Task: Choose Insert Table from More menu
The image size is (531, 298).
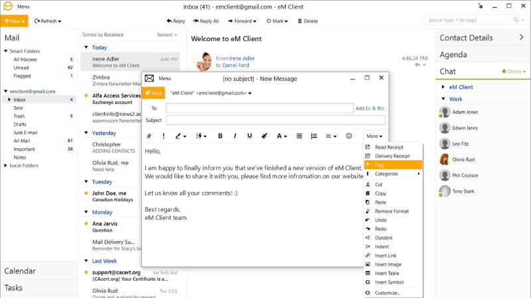Action: pos(393,273)
